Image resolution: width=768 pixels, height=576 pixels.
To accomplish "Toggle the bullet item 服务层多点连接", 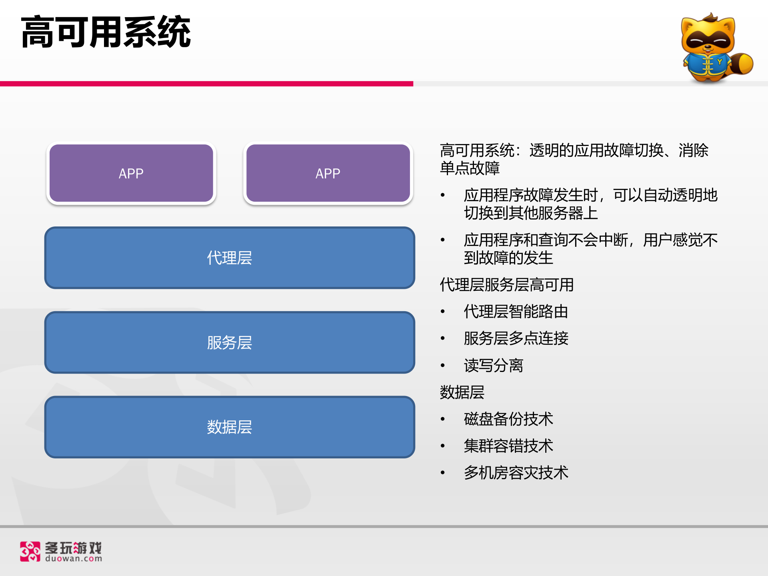I will pos(516,339).
